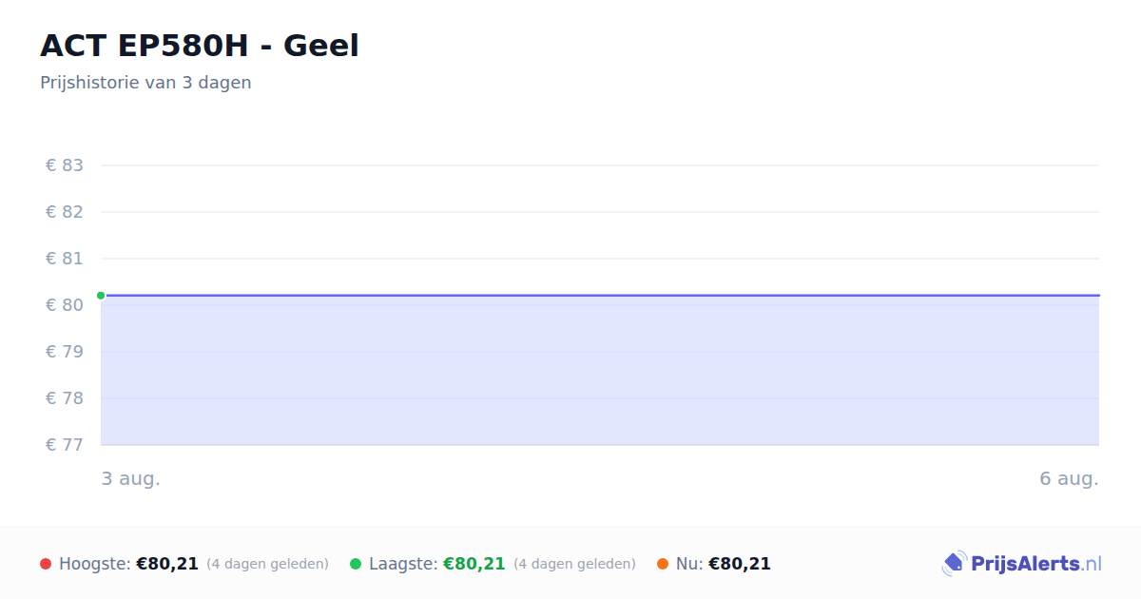Viewport: 1141px width, 599px height.
Task: Click the green Laagste price €80,21
Action: [474, 564]
